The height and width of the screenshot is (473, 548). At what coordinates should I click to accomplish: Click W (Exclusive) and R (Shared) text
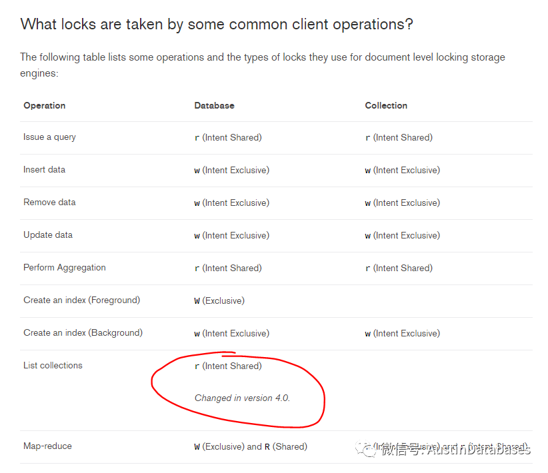pos(251,446)
